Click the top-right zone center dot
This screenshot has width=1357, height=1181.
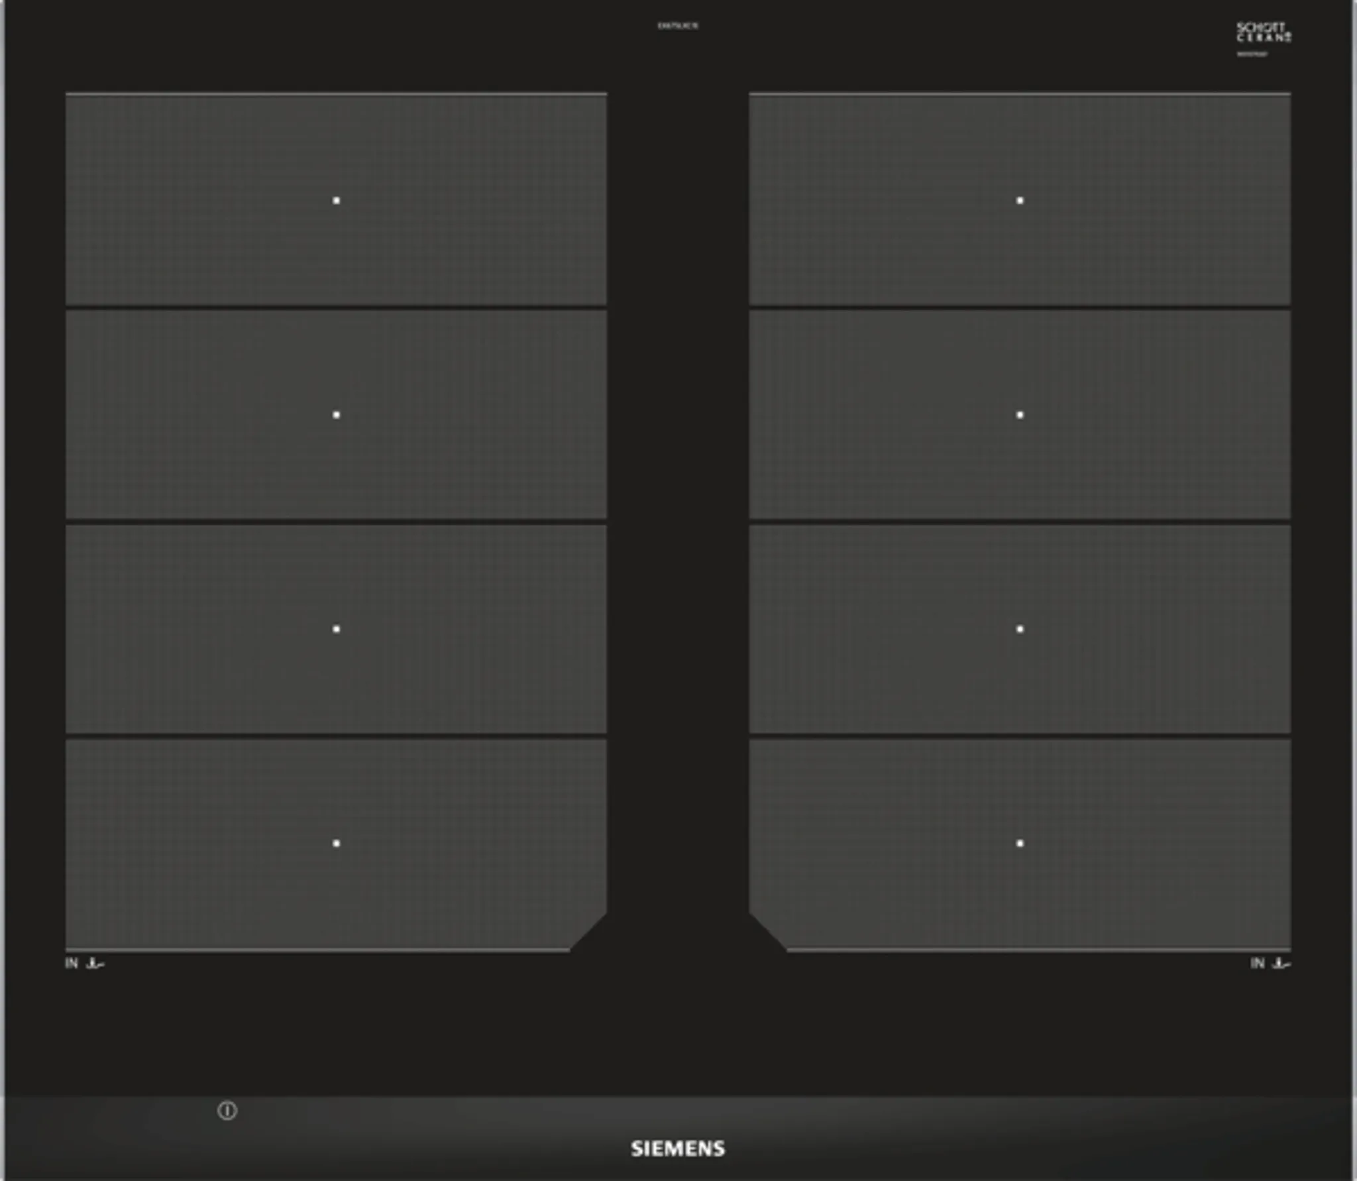[1020, 200]
